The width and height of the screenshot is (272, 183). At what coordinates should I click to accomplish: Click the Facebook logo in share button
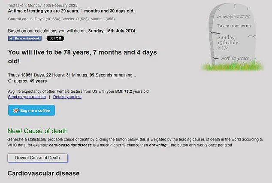(11, 38)
